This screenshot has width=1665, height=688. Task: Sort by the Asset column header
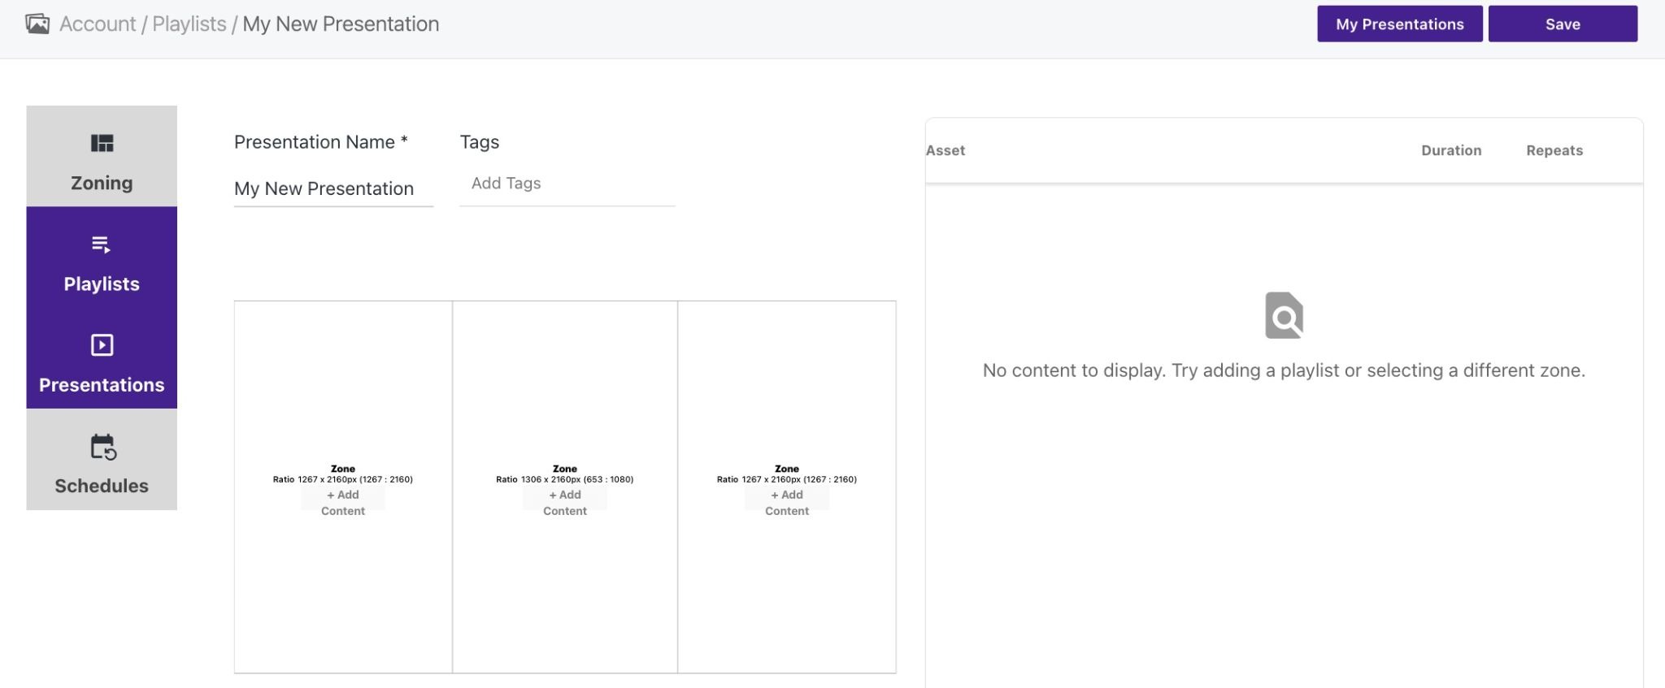coord(946,150)
